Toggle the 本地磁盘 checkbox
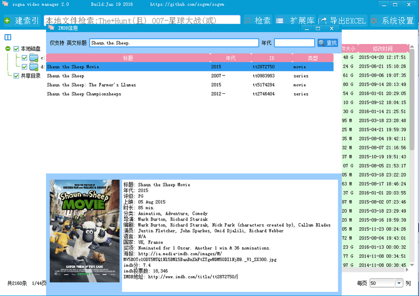The height and width of the screenshot is (296, 419). click(16, 49)
